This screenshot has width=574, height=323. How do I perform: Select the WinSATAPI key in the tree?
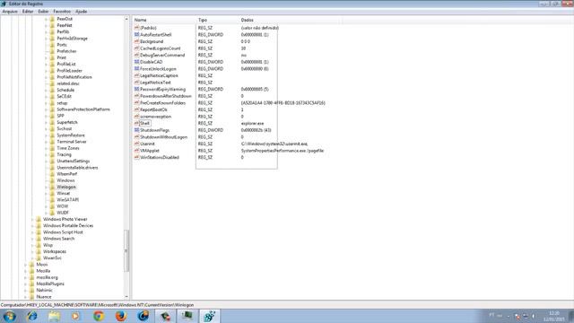pos(68,199)
